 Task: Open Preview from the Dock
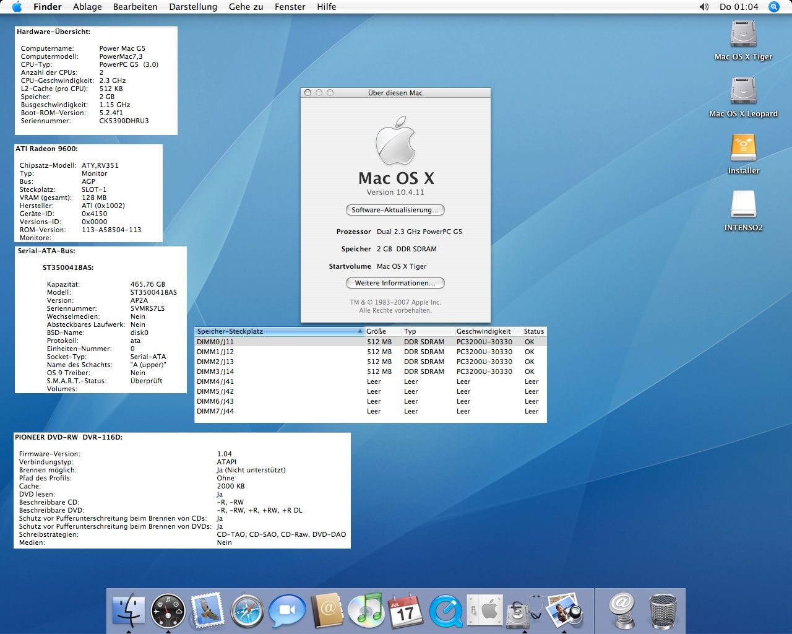564,610
